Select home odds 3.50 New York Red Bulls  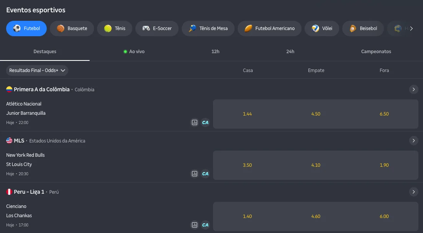point(247,165)
